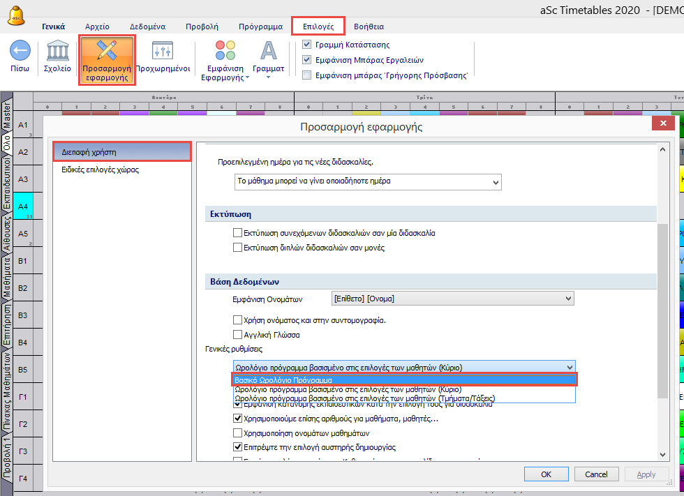Screen dimensions: 684x496
Task: Click the Cancel button
Action: tap(595, 474)
